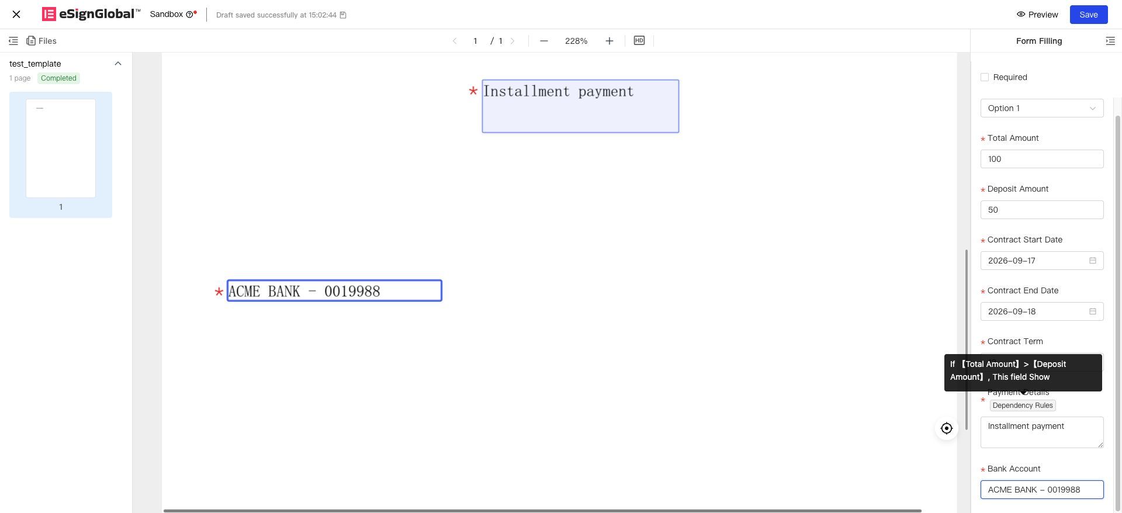Click the Contract End Date field 2026-09-18
The image size is (1122, 513).
[1042, 311]
